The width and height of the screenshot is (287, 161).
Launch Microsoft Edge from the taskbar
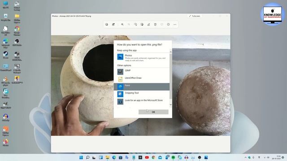point(114,157)
